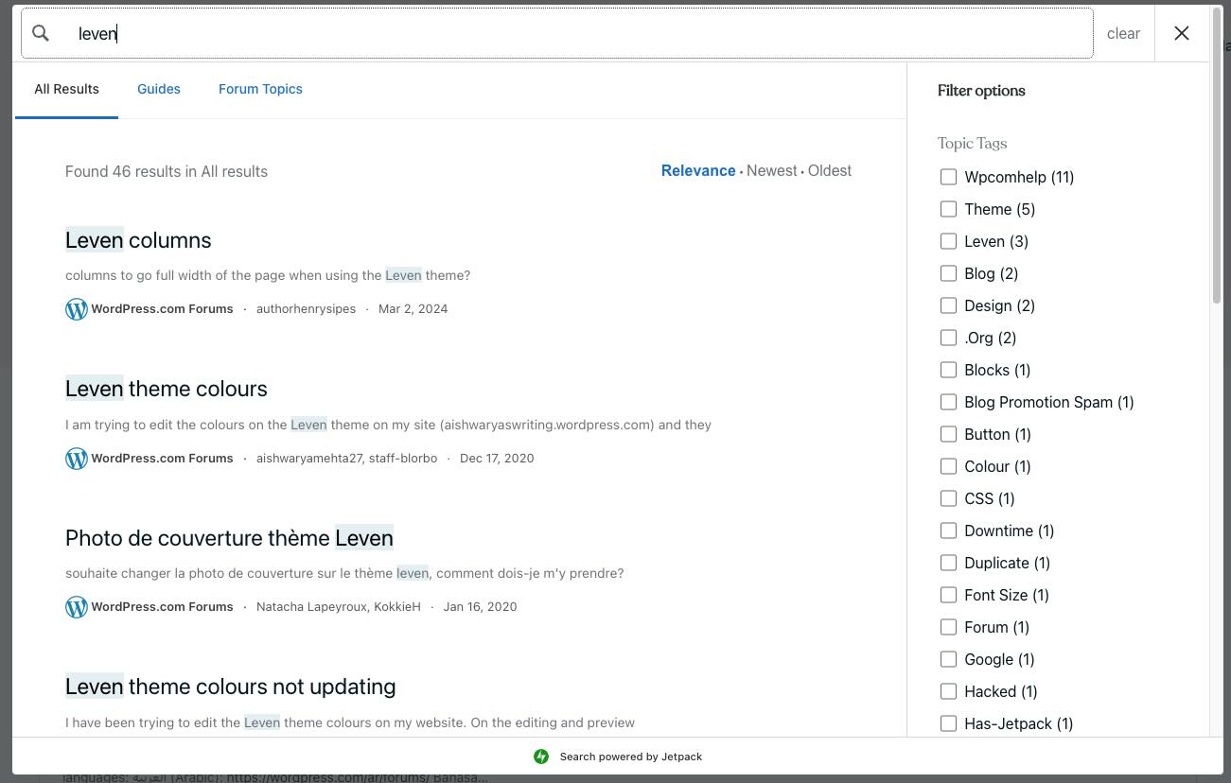
Task: Check the Font Size (1) filter
Action: coord(948,595)
